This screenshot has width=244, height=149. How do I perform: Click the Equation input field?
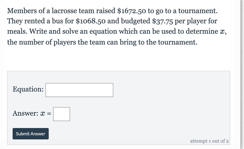point(79,90)
